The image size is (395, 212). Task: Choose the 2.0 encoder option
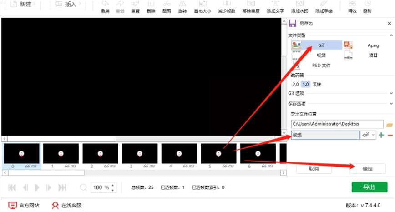pos(296,84)
